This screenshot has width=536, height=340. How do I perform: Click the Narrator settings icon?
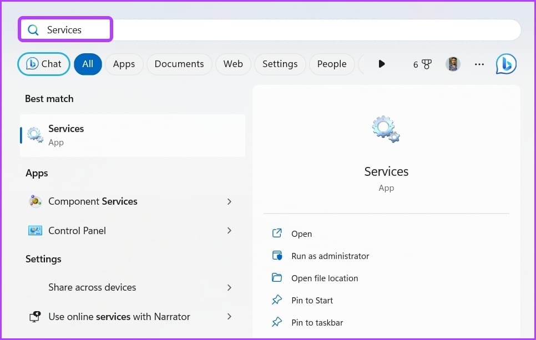pos(35,317)
